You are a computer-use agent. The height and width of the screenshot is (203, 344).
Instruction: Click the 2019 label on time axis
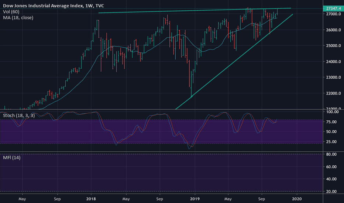click(195, 199)
